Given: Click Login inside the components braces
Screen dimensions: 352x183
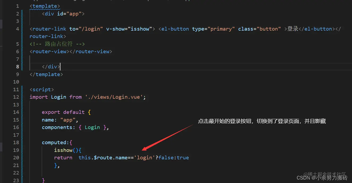Looking at the screenshot, I should (92, 127).
